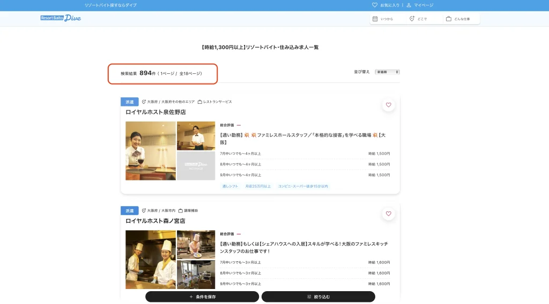Click 条件を保存 button
549x304 pixels.
(202, 297)
